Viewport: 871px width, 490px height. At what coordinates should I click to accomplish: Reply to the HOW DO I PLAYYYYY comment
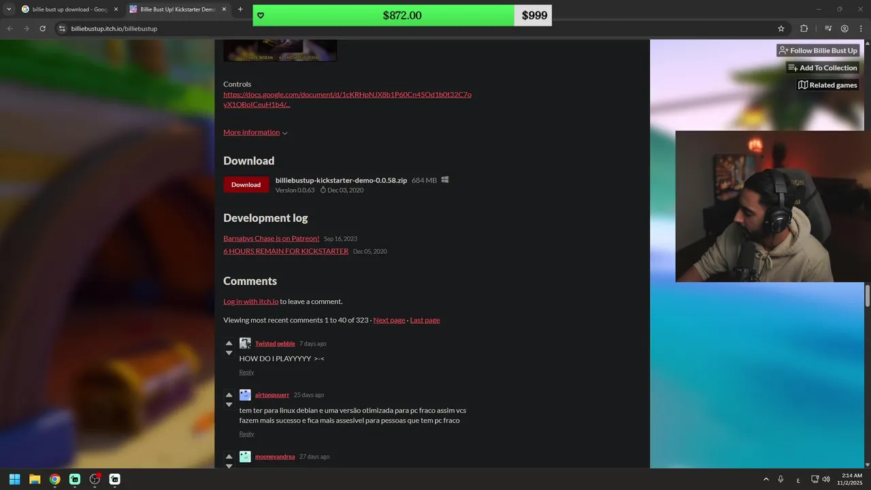[246, 372]
